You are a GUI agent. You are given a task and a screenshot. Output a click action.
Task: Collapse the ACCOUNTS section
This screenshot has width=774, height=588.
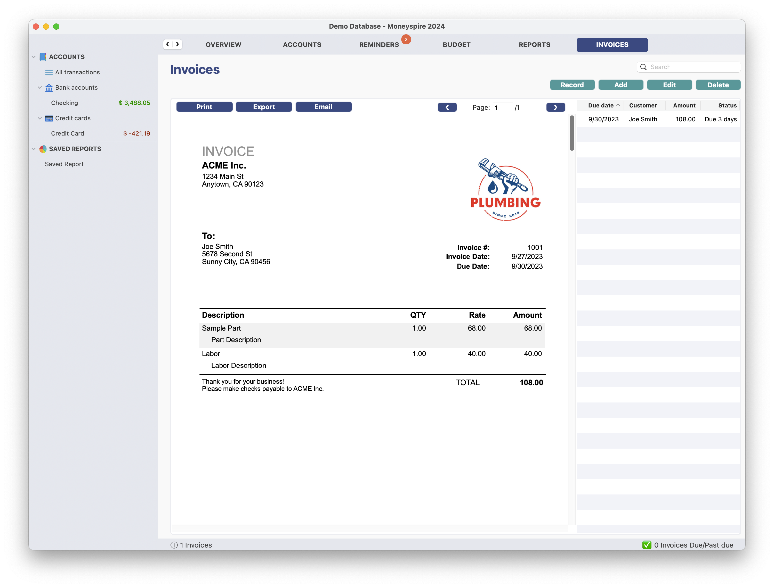click(34, 57)
